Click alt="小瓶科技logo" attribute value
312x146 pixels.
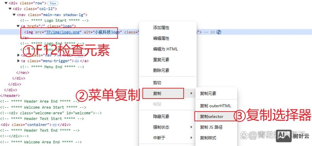(107, 32)
